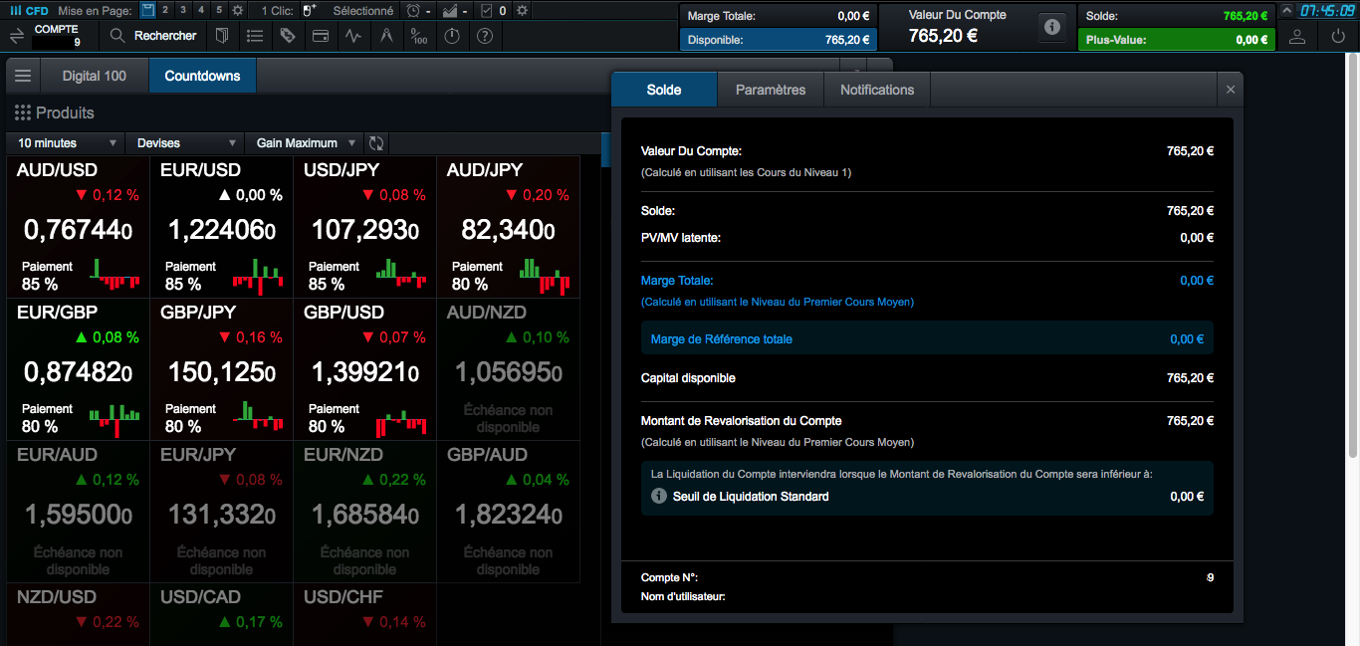Image resolution: width=1360 pixels, height=646 pixels.
Task: Close the account details panel
Action: pyautogui.click(x=1231, y=90)
